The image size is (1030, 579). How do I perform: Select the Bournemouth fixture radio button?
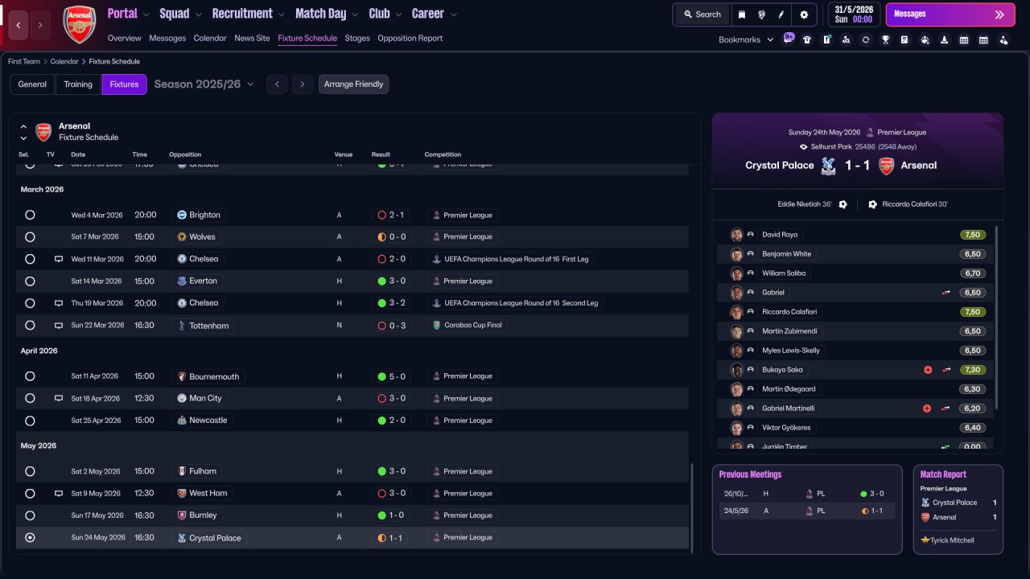click(30, 376)
